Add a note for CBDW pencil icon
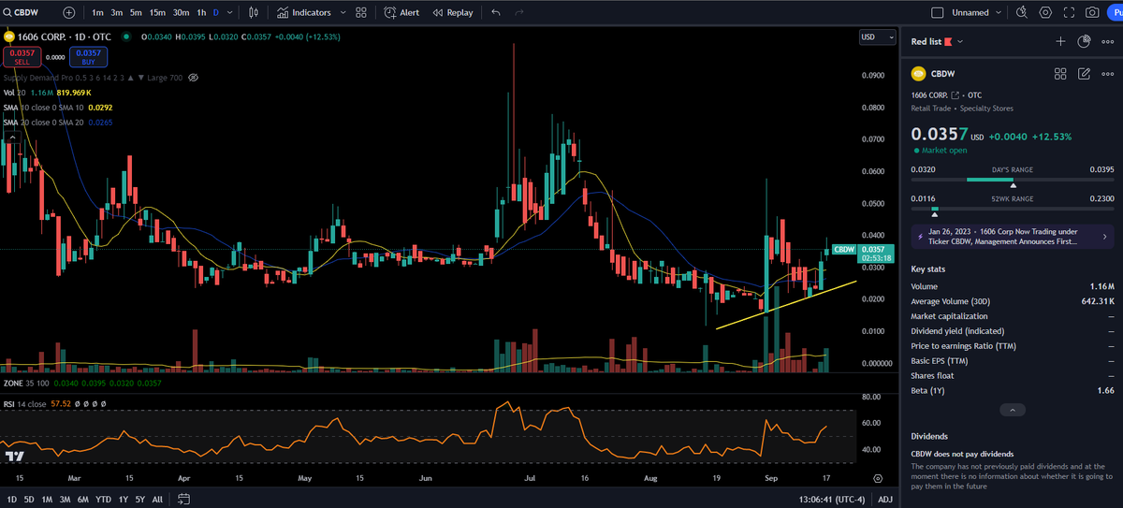The image size is (1123, 508). tap(1084, 74)
